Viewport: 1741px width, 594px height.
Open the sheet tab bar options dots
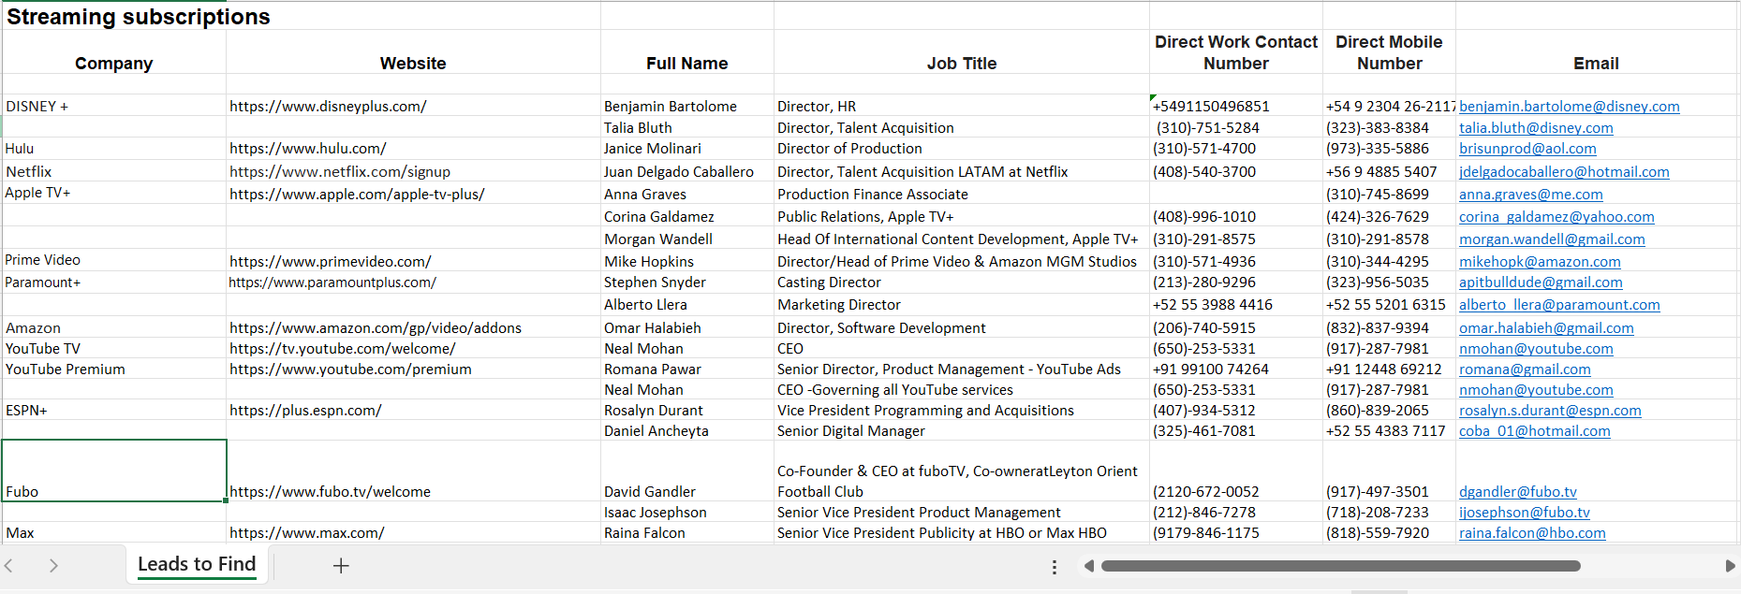coord(1055,567)
